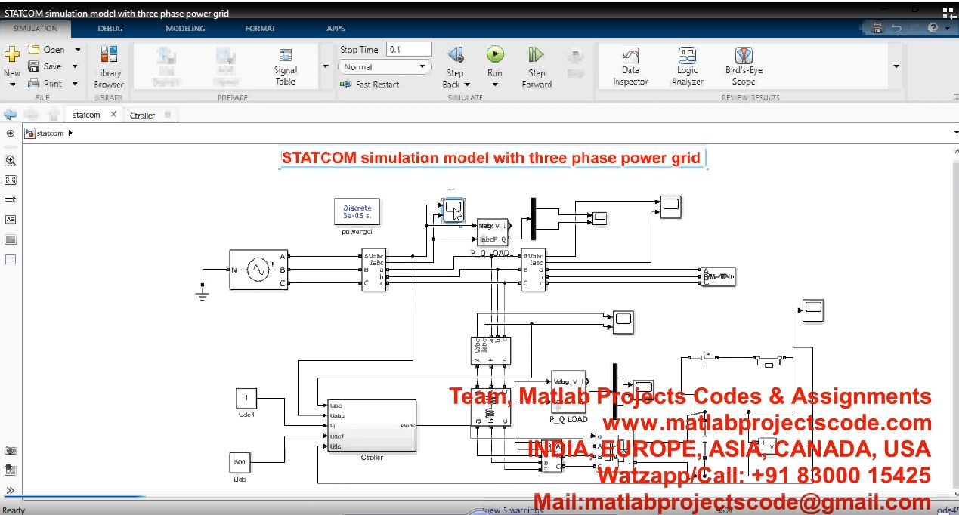Click the quick-access Undo icon
The image size is (959, 515).
pyautogui.click(x=896, y=28)
